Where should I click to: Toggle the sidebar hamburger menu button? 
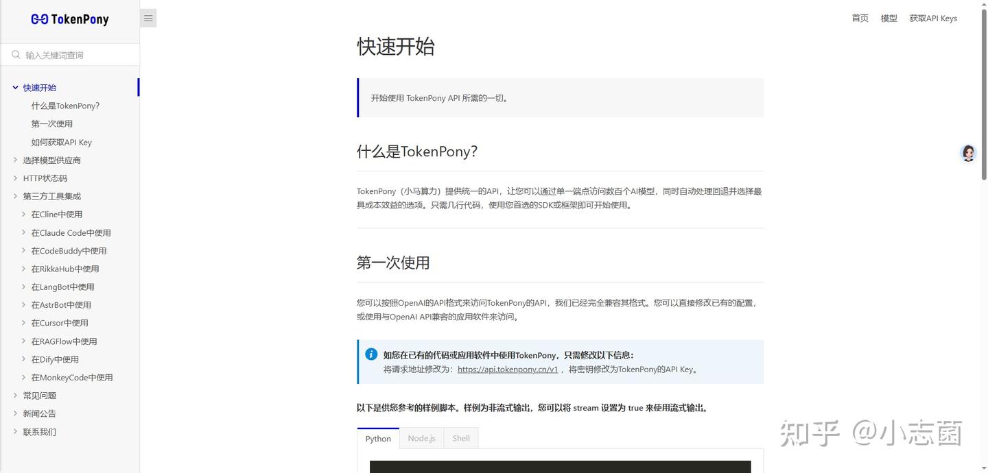(148, 19)
